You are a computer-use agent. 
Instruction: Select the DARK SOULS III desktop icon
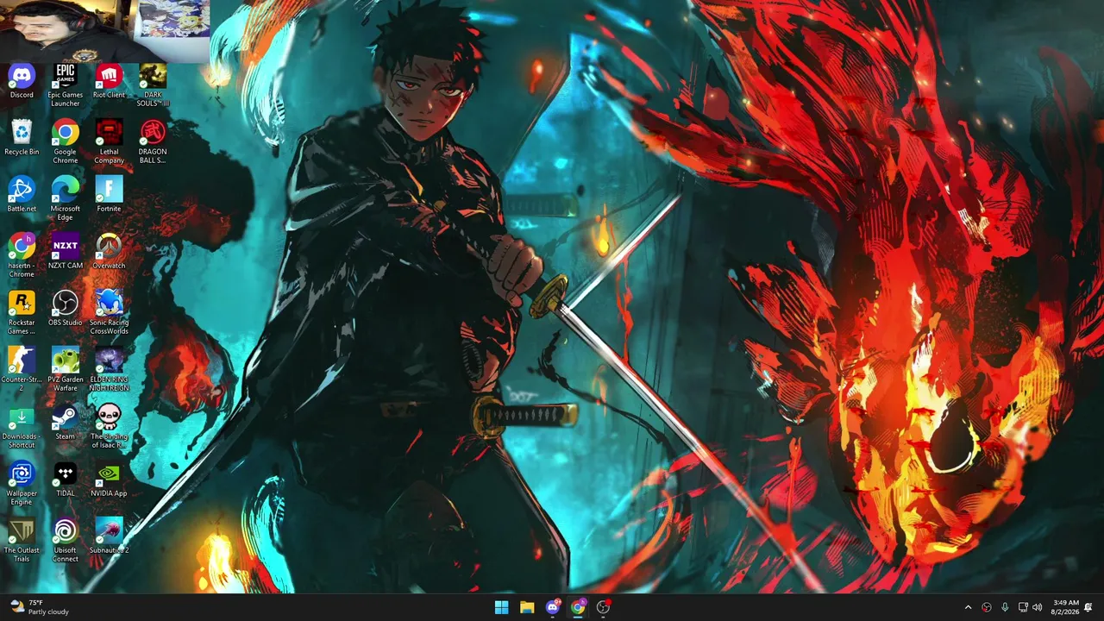pos(153,85)
